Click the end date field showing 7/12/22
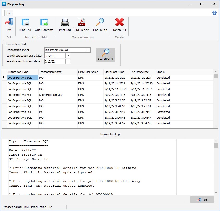The height and width of the screenshot is (211, 220). point(55,62)
